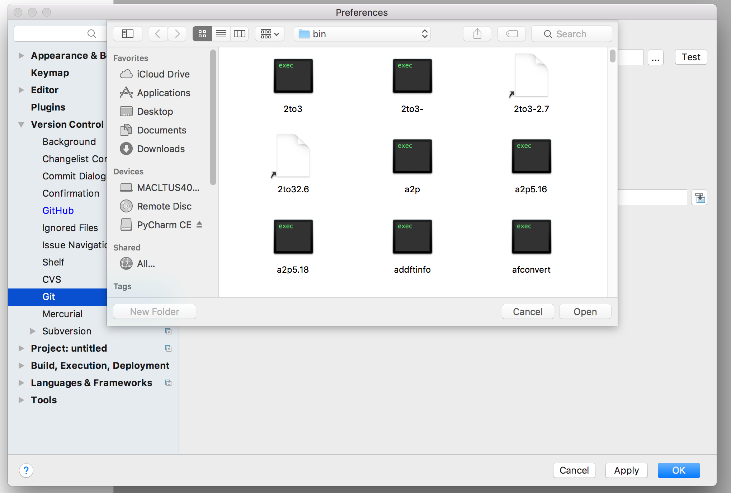
Task: Select GitHub settings page
Action: (58, 210)
